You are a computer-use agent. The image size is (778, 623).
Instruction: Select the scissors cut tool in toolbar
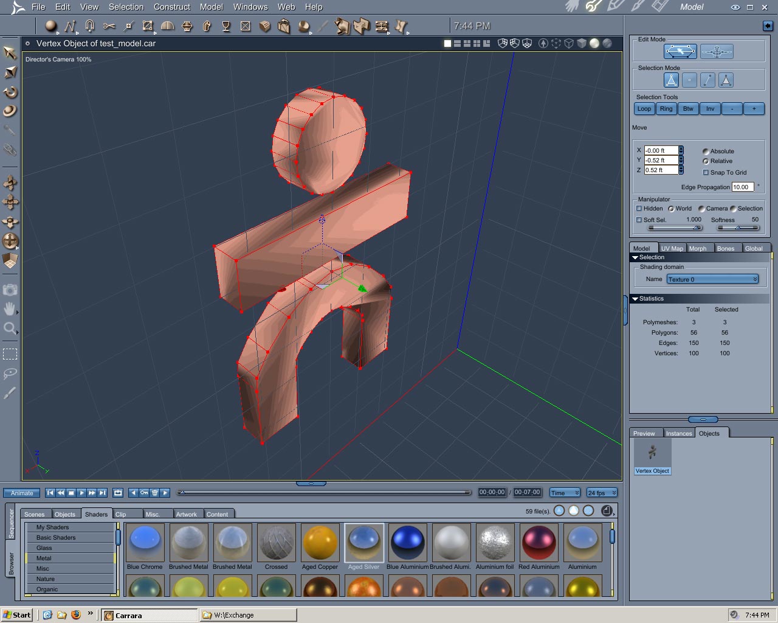point(109,26)
